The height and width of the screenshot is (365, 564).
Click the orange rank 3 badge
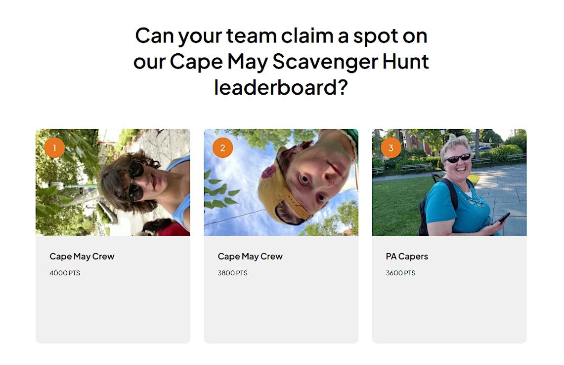coord(391,147)
